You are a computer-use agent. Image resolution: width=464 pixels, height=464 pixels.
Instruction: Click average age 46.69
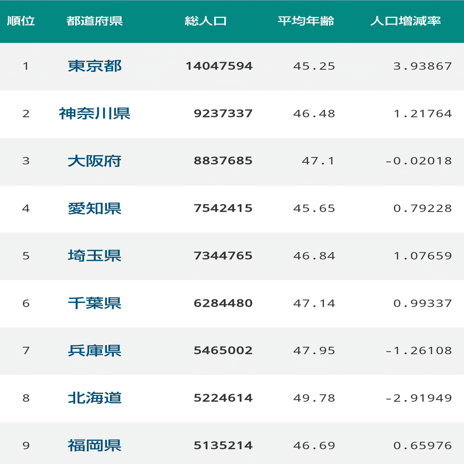point(314,446)
